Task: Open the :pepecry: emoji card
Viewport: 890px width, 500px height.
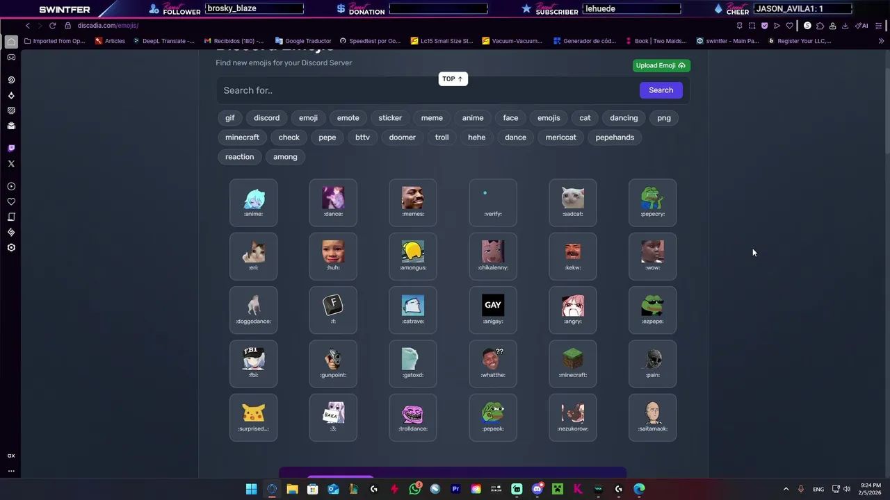Action: (652, 203)
